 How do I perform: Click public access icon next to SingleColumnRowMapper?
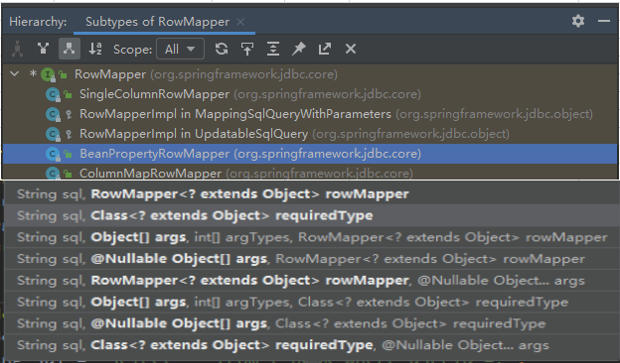click(x=68, y=94)
